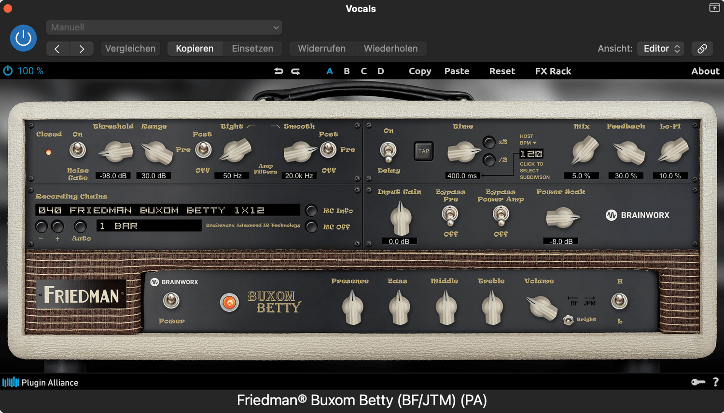Toggle the 100 % plugin bypass icon
This screenshot has width=724, height=413.
pyautogui.click(x=8, y=71)
